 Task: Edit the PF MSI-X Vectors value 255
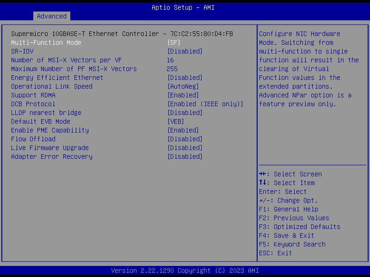[x=172, y=69]
